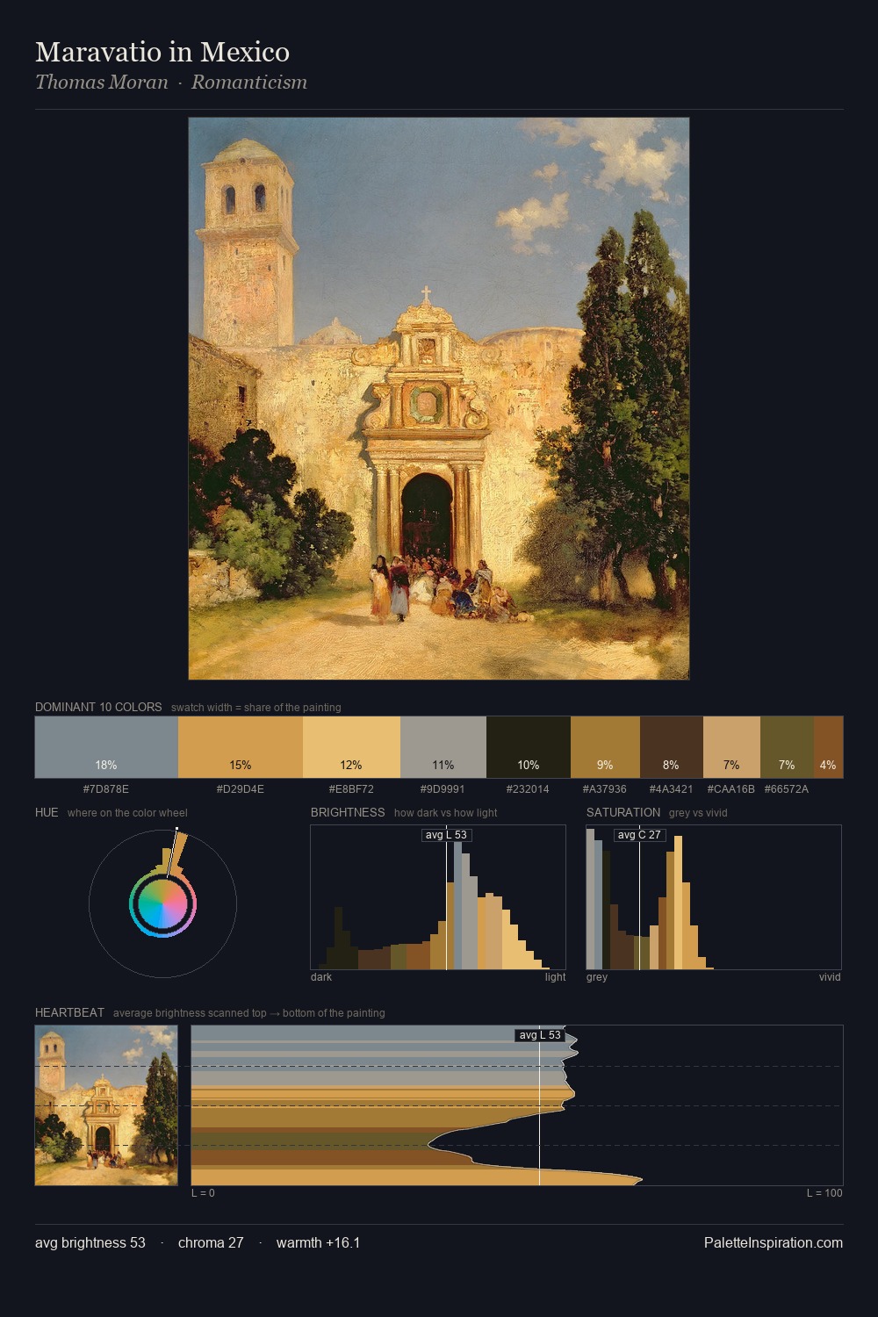The height and width of the screenshot is (1317, 878).
Task: Open the main Maravatio painting image
Action: [439, 399]
